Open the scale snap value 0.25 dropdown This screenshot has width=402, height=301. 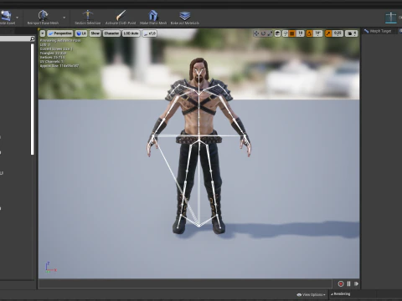point(338,33)
